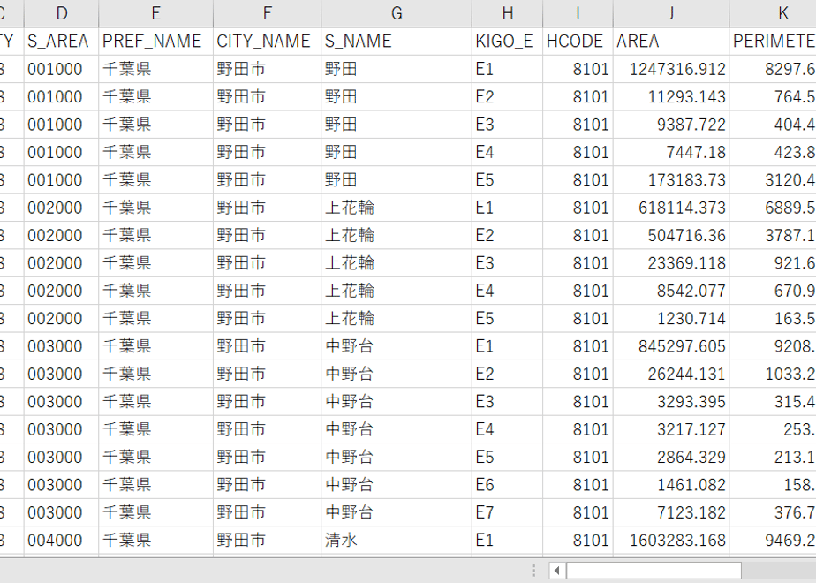Click the S_AREA header cell
The image size is (816, 583).
point(62,42)
